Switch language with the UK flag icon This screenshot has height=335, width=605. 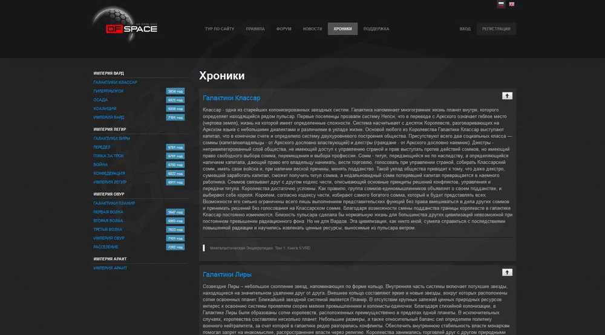pyautogui.click(x=512, y=4)
